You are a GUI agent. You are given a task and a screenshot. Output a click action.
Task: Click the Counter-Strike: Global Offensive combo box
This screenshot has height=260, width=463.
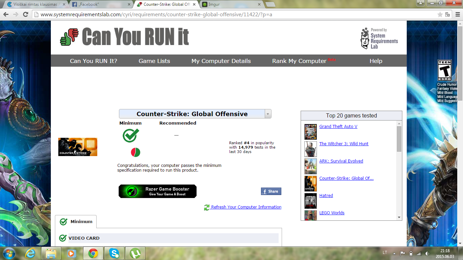[x=195, y=114]
